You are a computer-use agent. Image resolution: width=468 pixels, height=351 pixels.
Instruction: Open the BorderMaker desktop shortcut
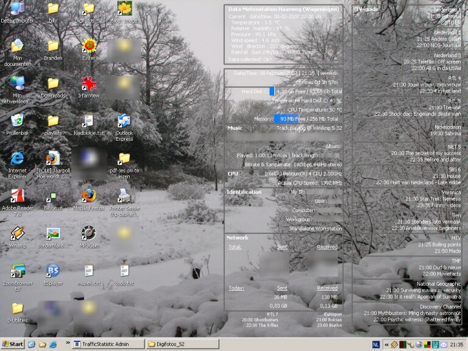(53, 233)
